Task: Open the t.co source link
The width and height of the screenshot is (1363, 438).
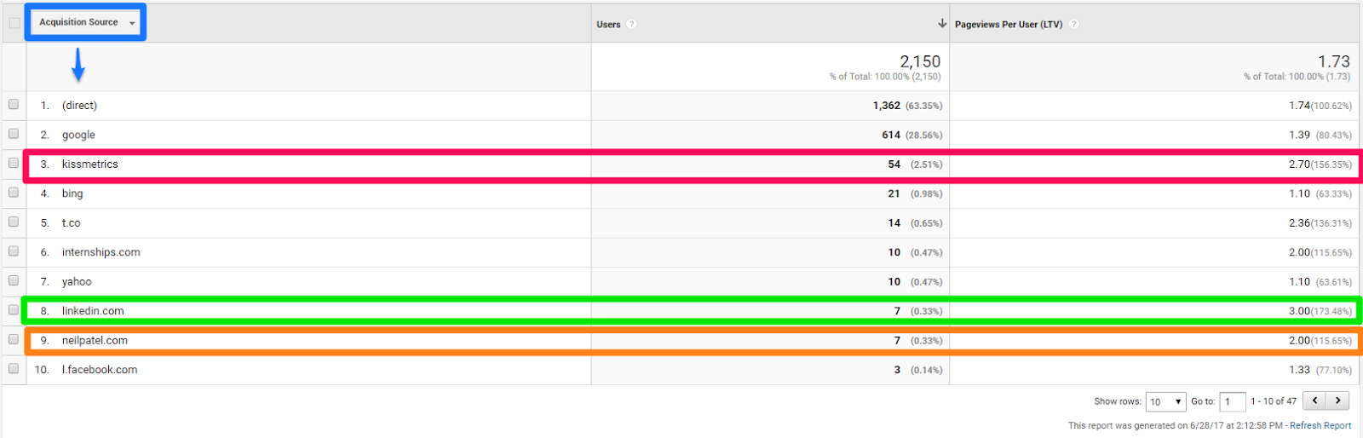Action: (x=71, y=222)
